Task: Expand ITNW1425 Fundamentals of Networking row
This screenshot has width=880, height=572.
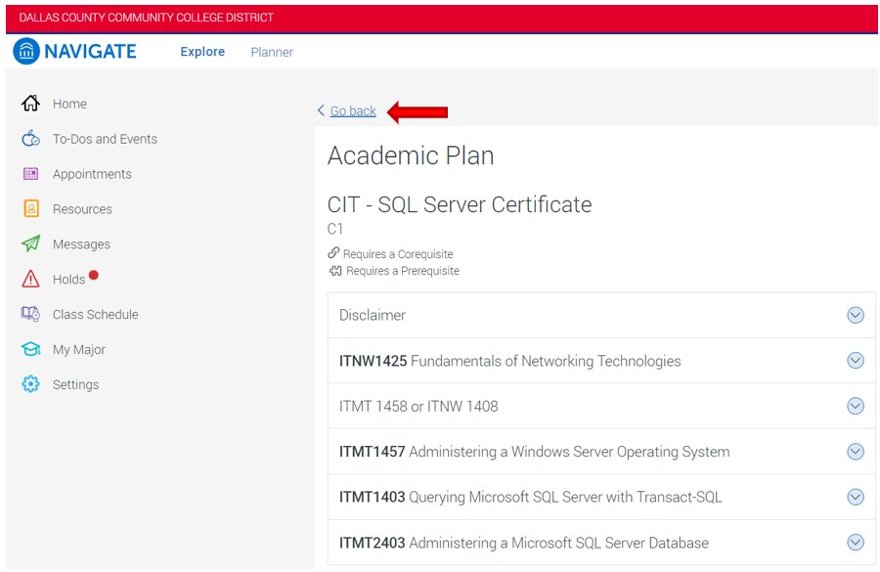Action: pyautogui.click(x=856, y=361)
